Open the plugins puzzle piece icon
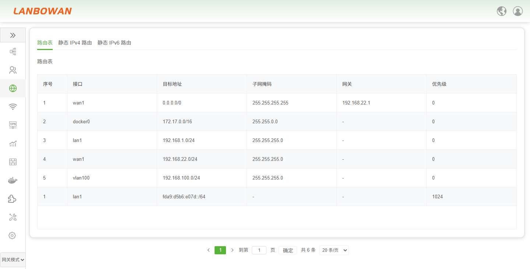The height and width of the screenshot is (269, 530). coord(12,199)
